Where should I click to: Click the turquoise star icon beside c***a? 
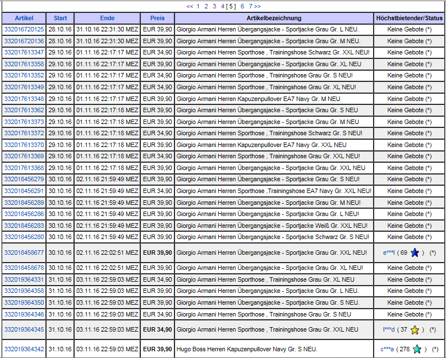(x=417, y=349)
